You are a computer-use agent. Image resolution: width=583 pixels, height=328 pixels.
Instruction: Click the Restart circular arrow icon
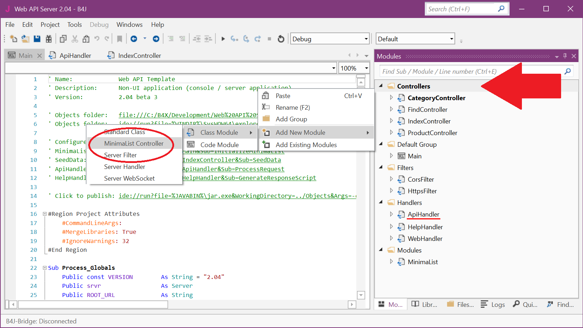(x=281, y=39)
